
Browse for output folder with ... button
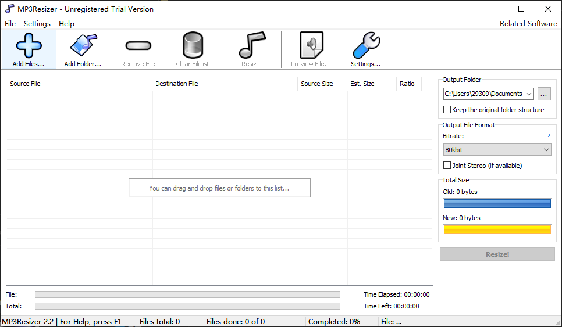[x=544, y=94]
